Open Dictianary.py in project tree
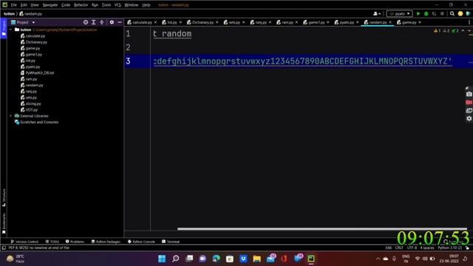The height and width of the screenshot is (266, 473). [34, 42]
